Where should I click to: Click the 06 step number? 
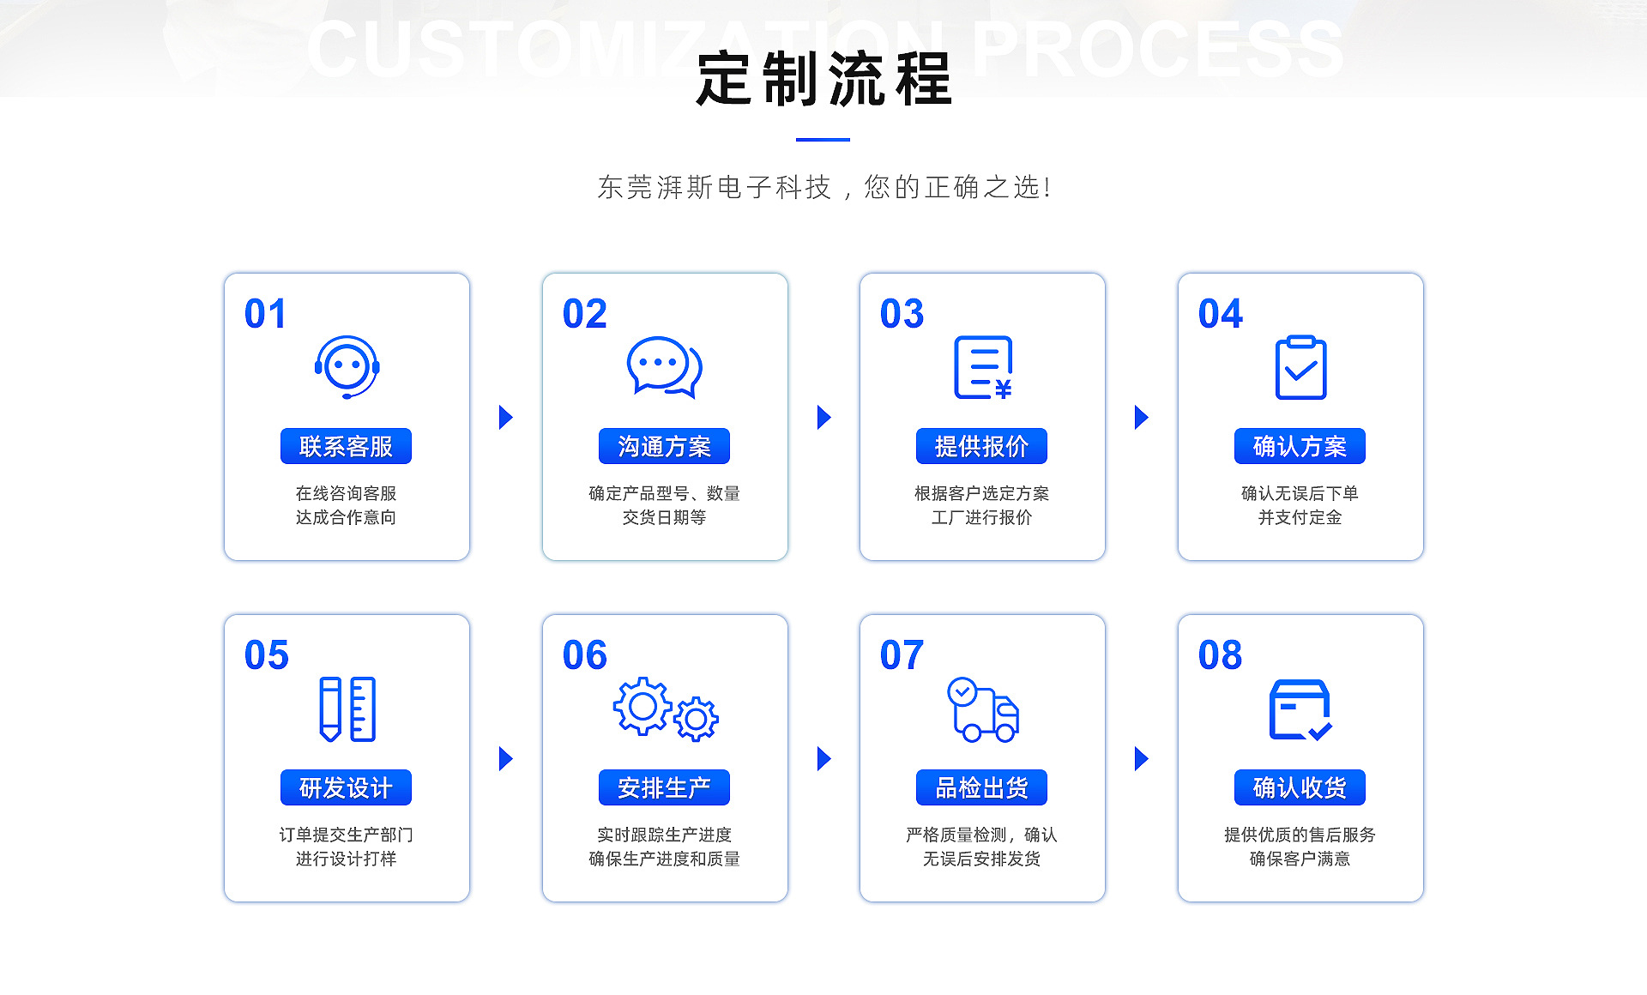click(x=584, y=655)
